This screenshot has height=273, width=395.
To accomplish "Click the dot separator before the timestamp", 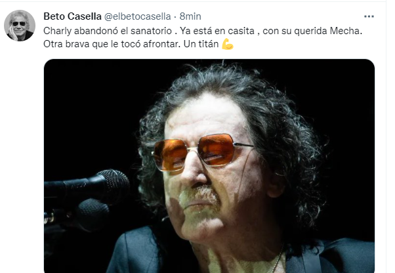I will (175, 16).
